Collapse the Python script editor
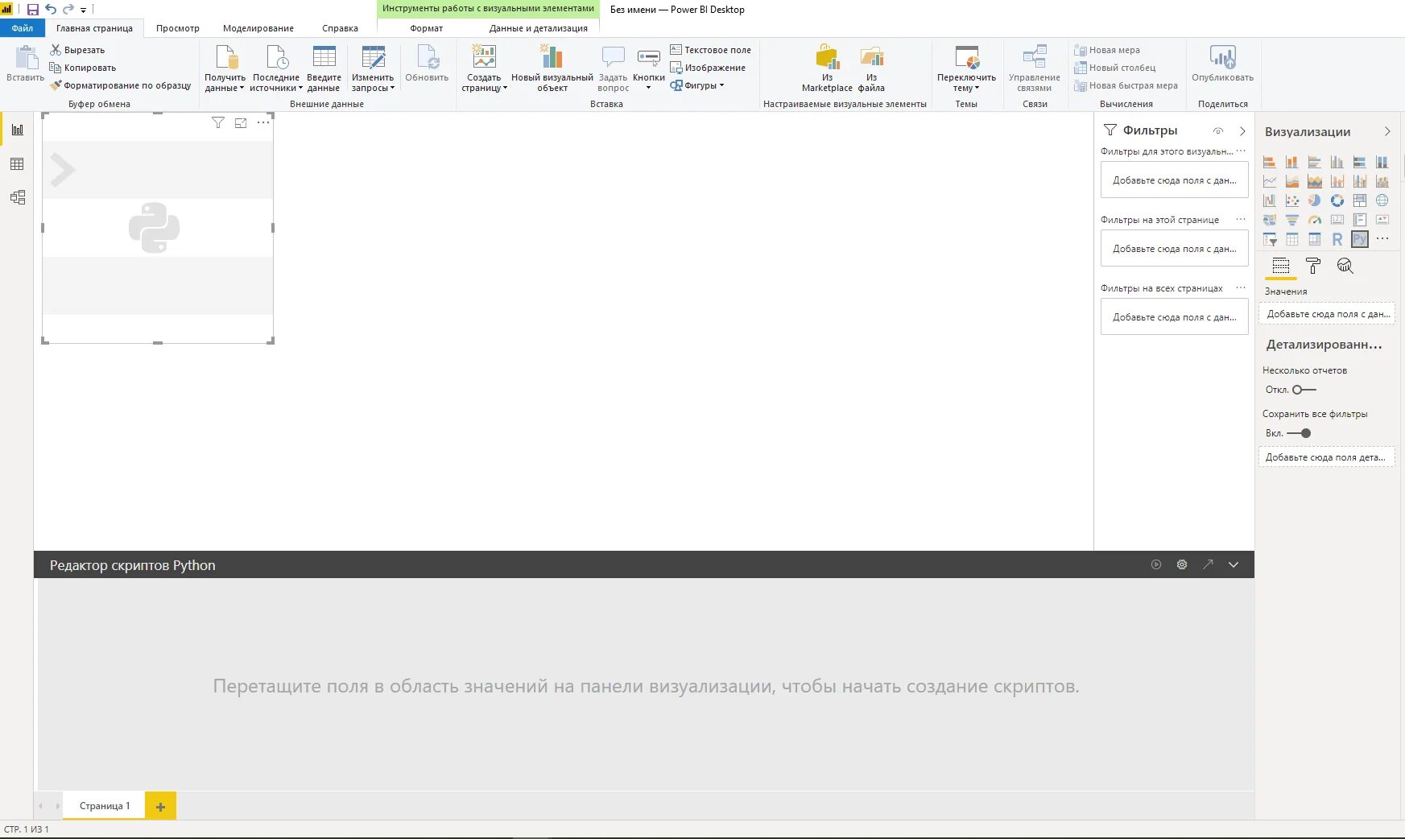 coord(1234,564)
